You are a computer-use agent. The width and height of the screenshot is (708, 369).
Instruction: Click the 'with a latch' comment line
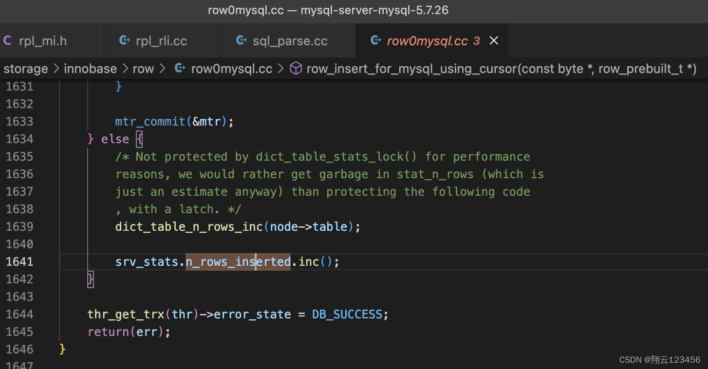tap(179, 209)
